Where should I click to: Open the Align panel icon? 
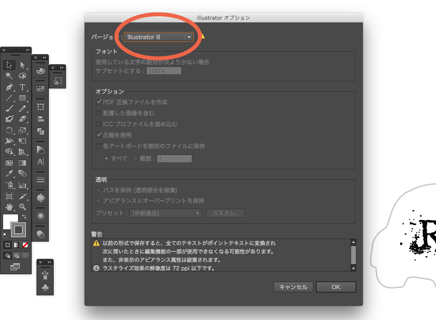tap(40, 119)
